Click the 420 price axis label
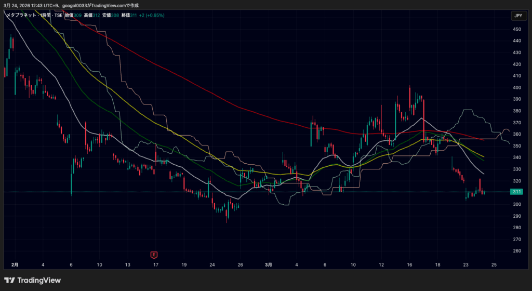 [x=517, y=64]
